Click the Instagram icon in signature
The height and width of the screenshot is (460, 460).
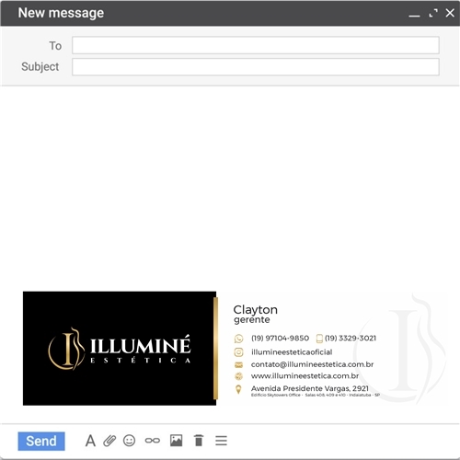pyautogui.click(x=238, y=352)
